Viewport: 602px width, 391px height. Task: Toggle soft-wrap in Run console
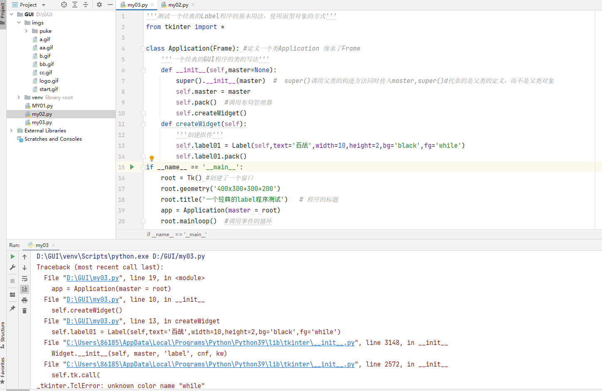(25, 279)
